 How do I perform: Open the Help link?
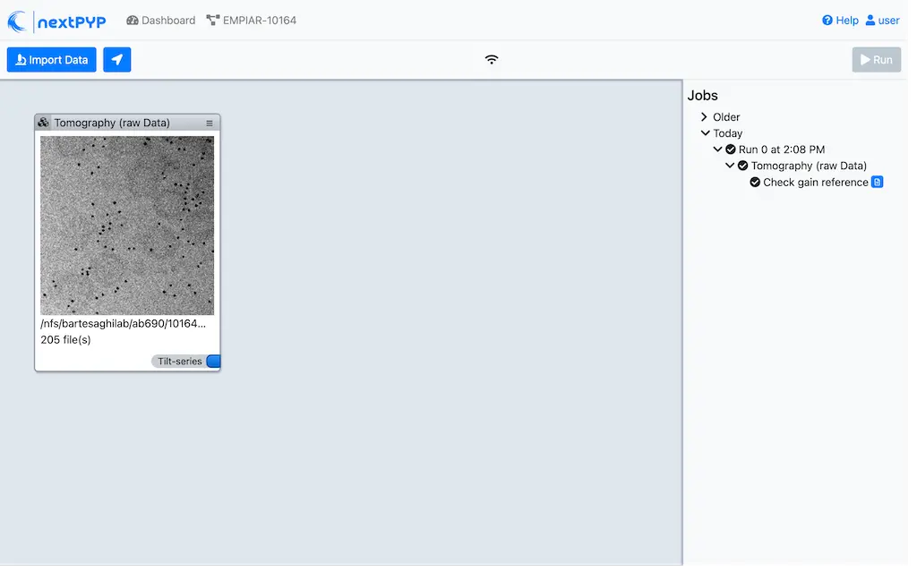pos(840,21)
